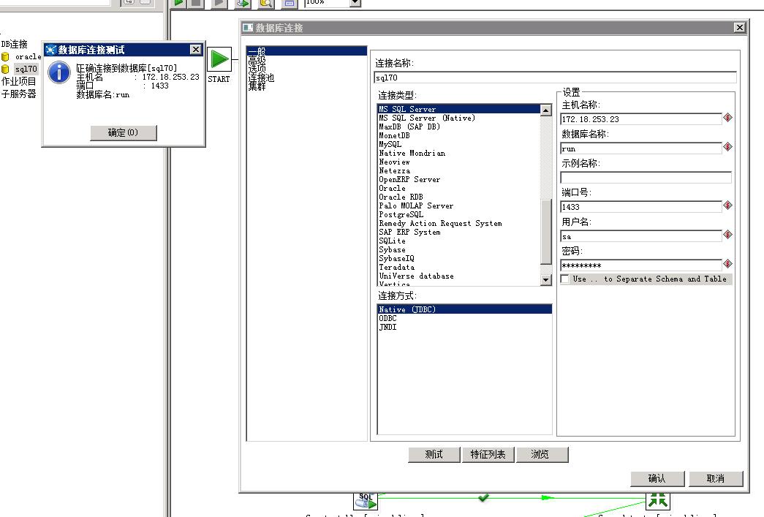
Task: Click the green arrows job entry icon
Action: 658,499
